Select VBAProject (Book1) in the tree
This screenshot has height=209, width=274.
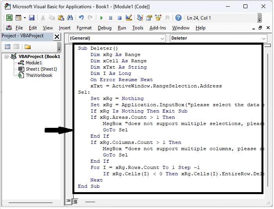click(39, 56)
